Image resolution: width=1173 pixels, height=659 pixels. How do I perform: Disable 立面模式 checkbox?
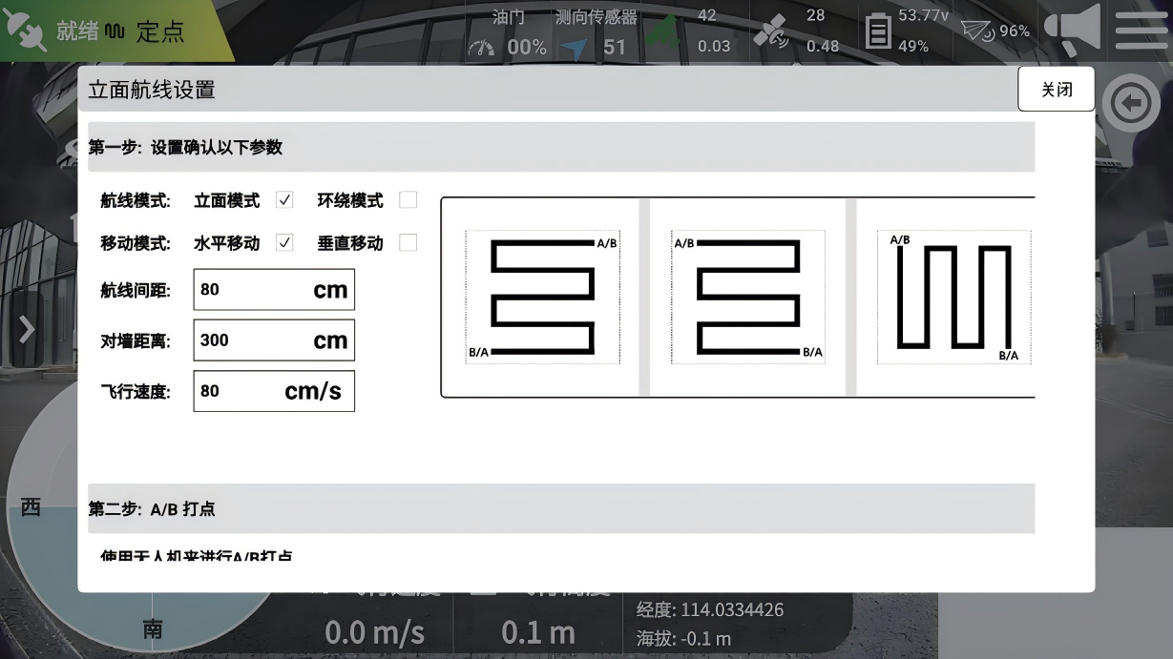tap(283, 199)
